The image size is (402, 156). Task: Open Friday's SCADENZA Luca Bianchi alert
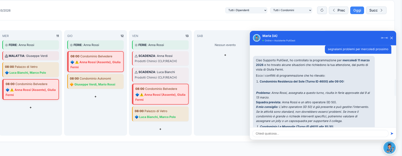coord(160,74)
